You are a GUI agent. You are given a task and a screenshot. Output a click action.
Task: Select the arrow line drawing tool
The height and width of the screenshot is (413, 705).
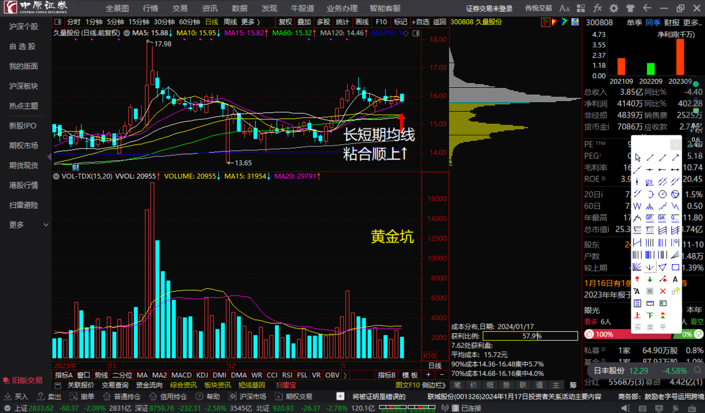tap(675, 158)
